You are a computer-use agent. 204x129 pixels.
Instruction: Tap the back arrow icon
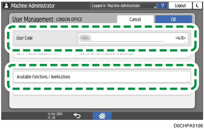77,116
